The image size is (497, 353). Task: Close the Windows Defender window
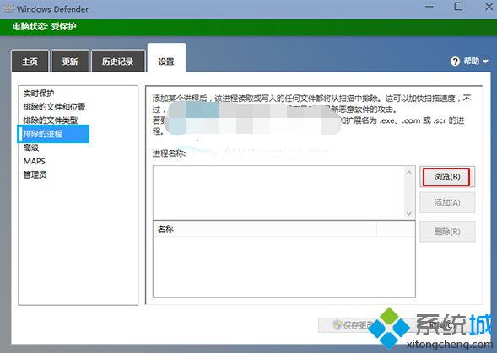[x=489, y=7]
